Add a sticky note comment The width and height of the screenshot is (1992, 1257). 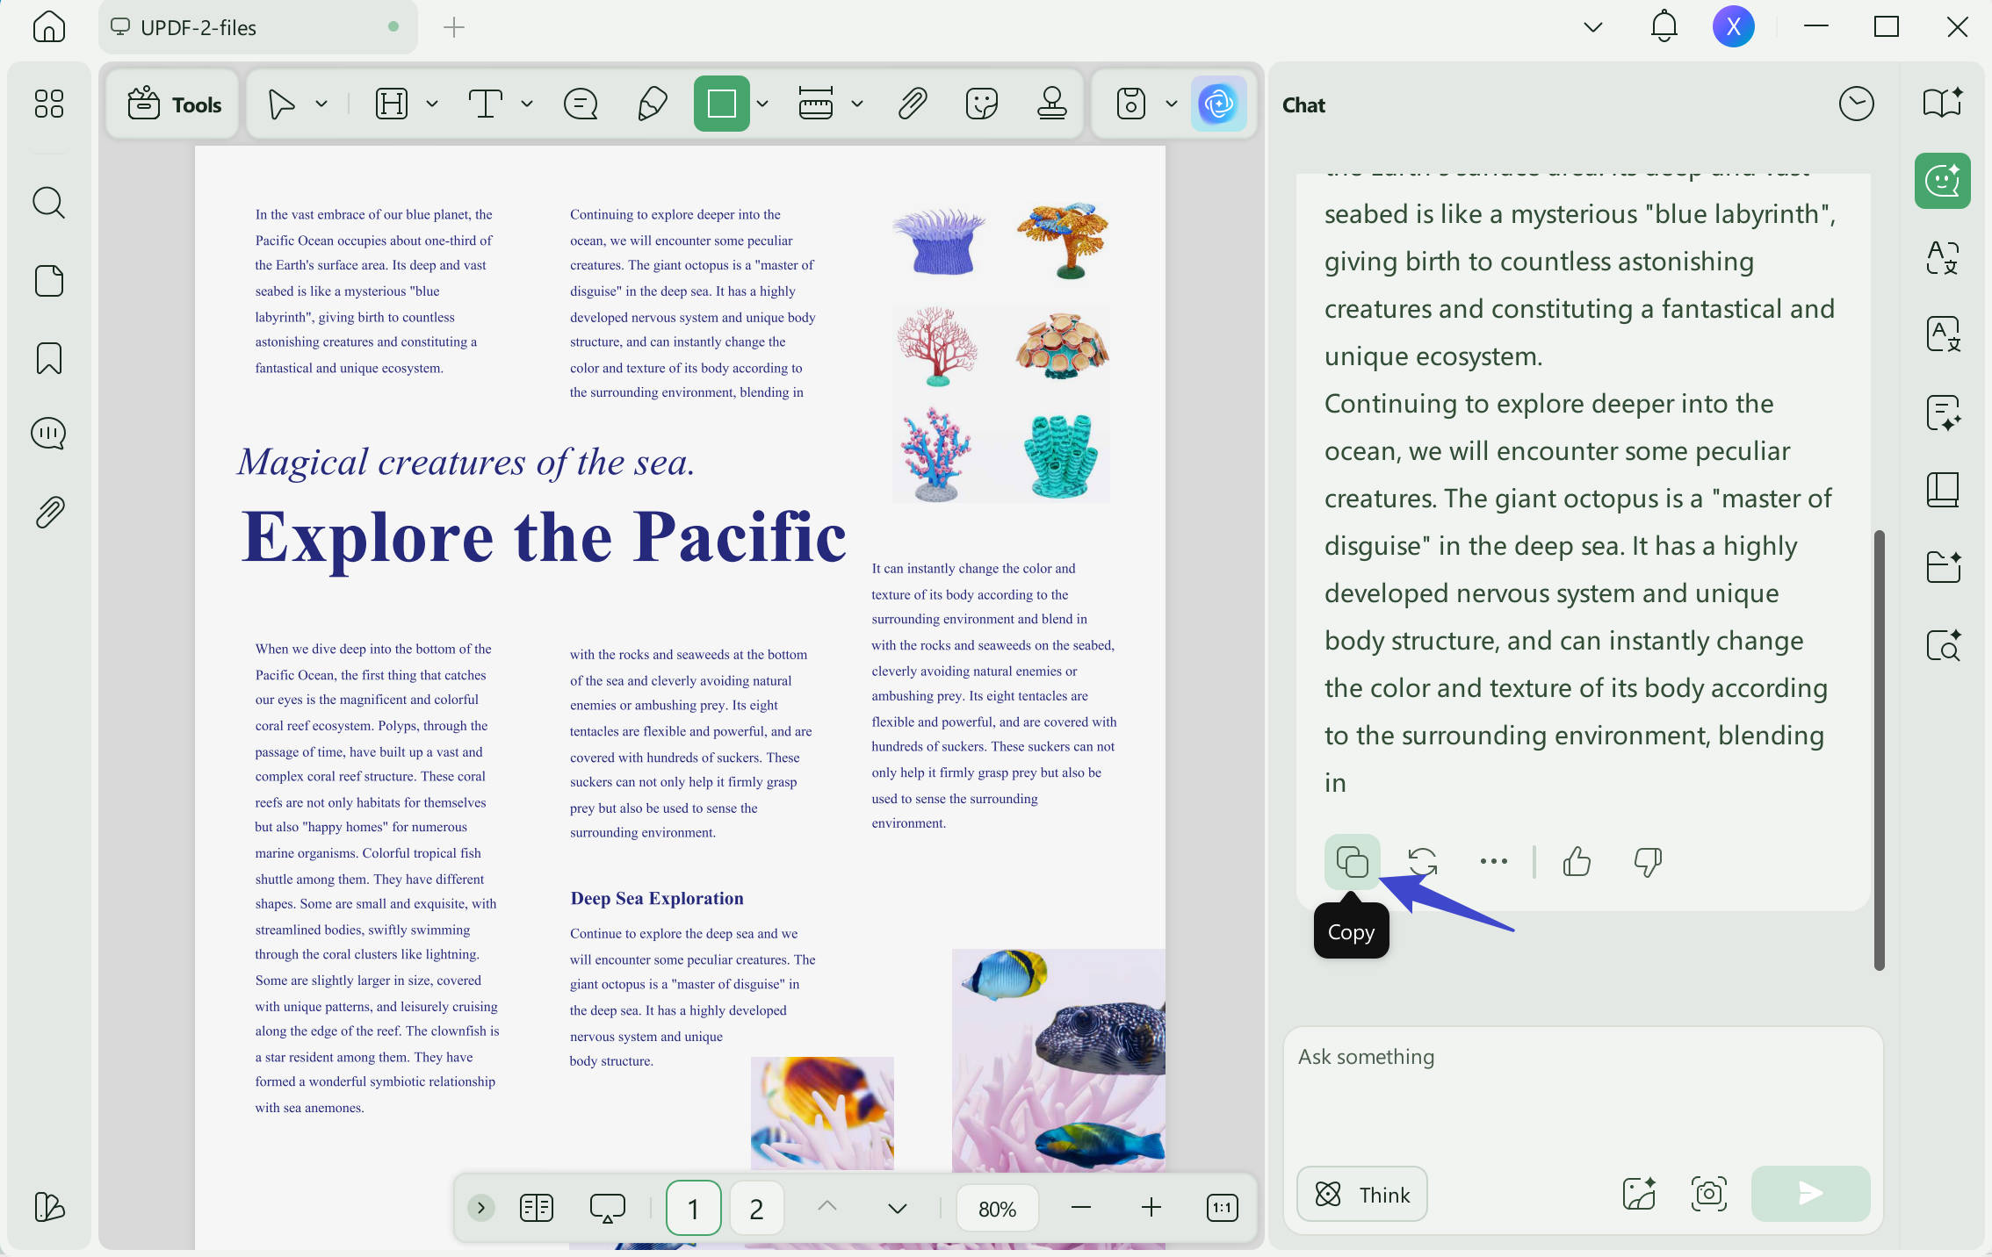tap(581, 104)
